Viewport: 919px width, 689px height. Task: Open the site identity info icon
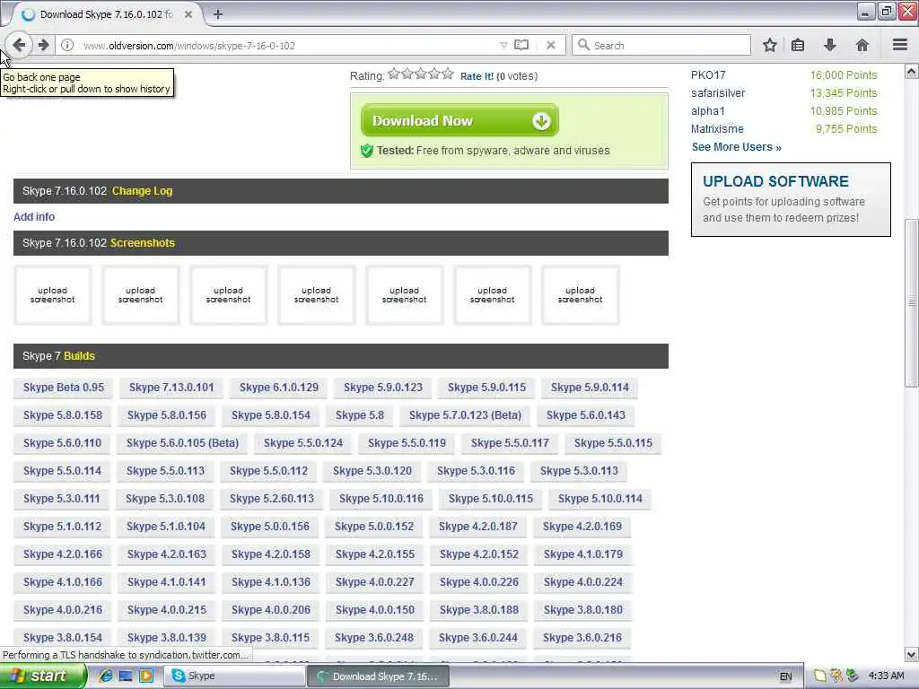[x=67, y=45]
